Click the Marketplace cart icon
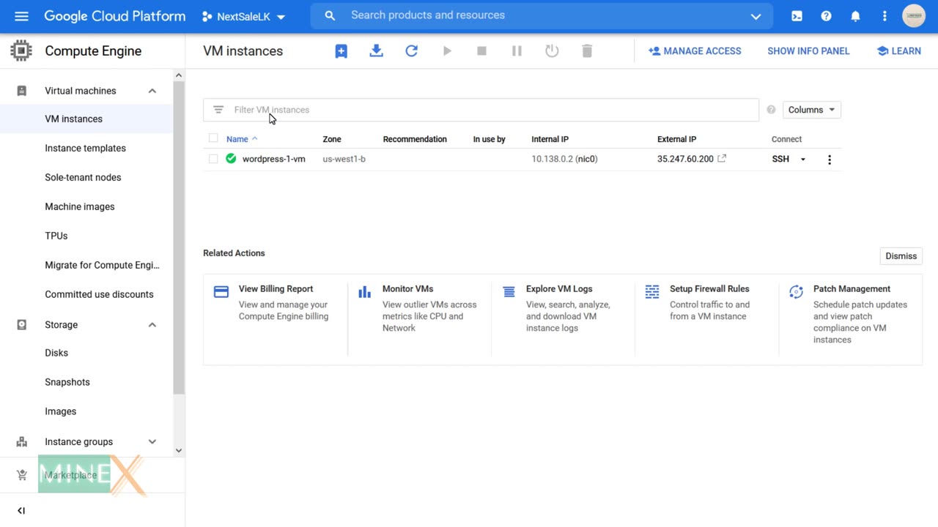 click(22, 475)
